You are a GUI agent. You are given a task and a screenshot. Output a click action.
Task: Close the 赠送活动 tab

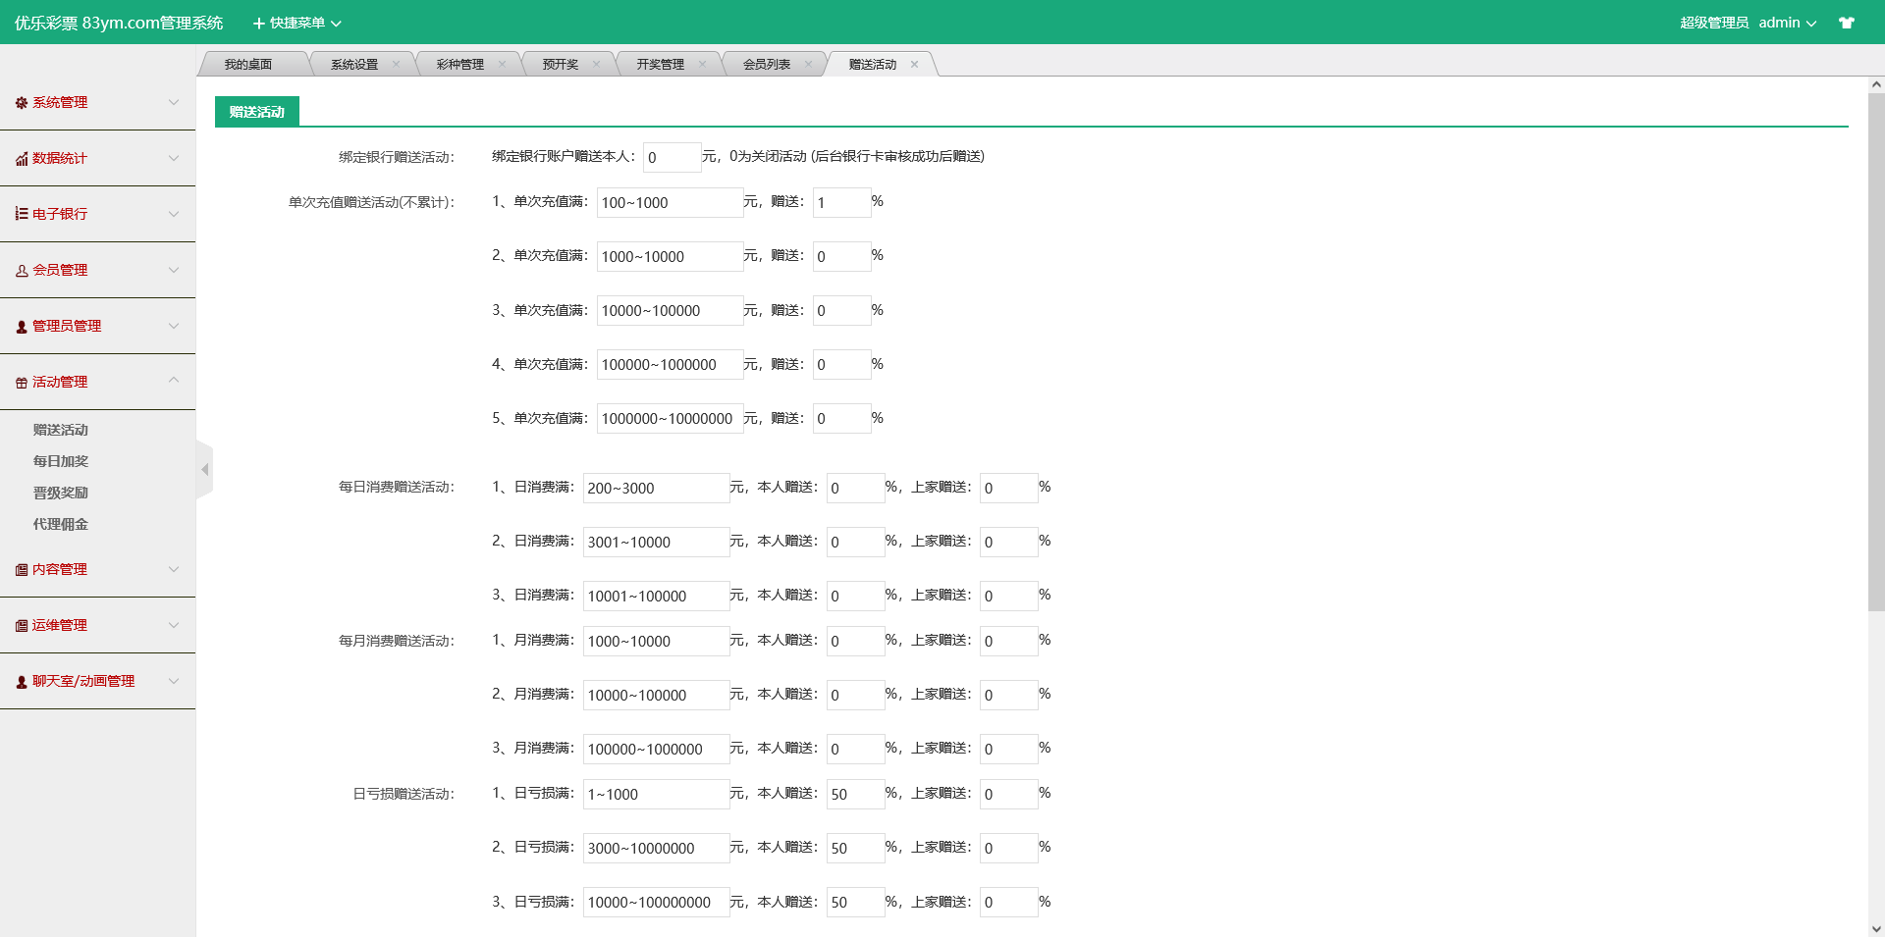click(914, 64)
